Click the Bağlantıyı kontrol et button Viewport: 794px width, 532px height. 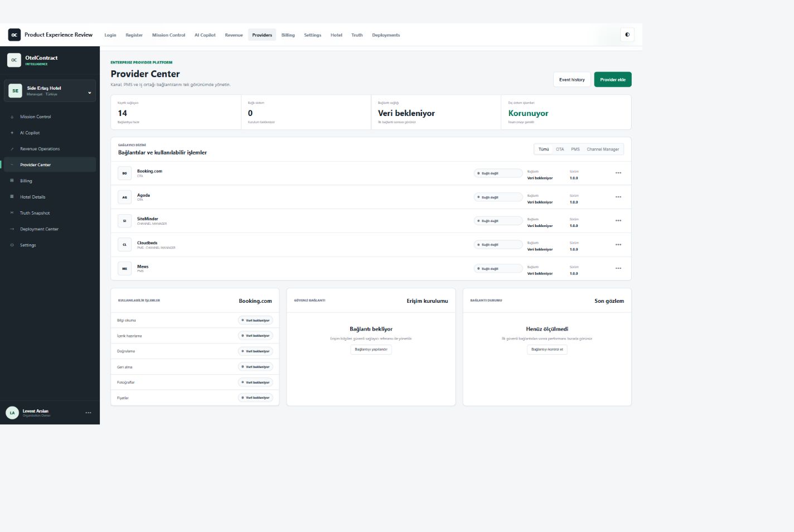pos(547,350)
